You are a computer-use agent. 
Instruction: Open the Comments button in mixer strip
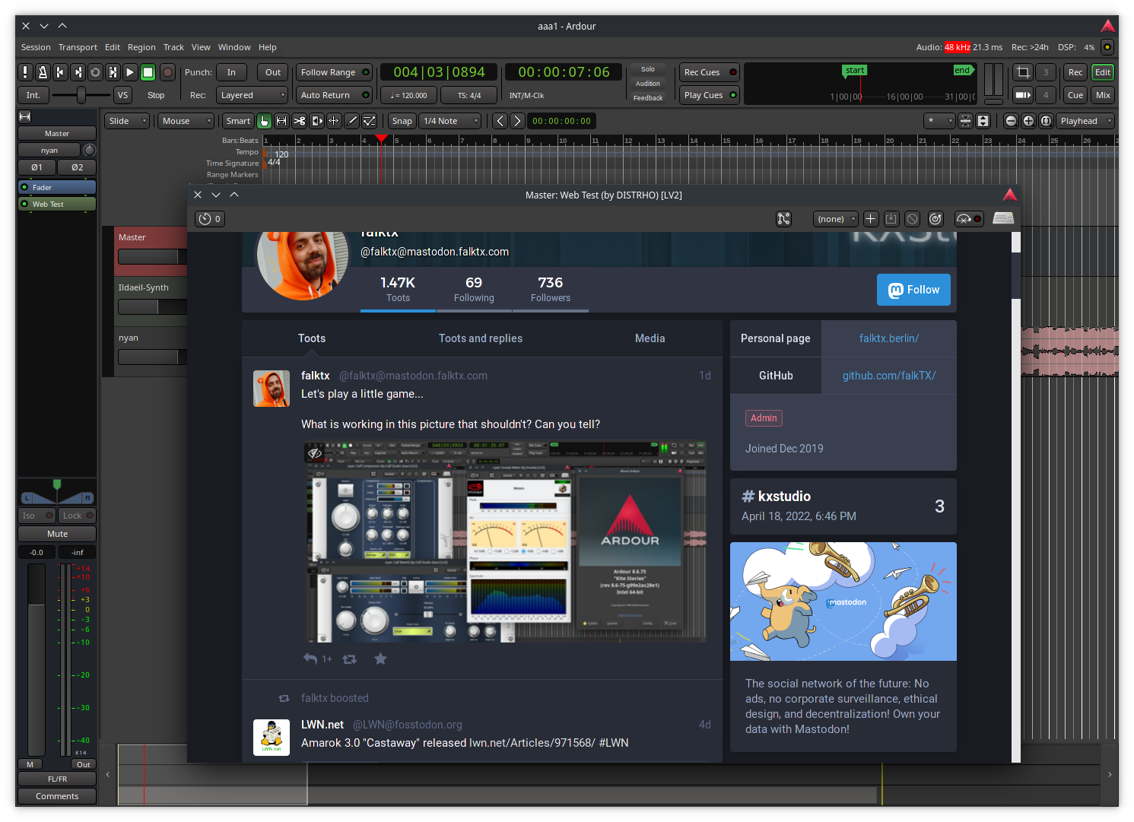[x=57, y=796]
